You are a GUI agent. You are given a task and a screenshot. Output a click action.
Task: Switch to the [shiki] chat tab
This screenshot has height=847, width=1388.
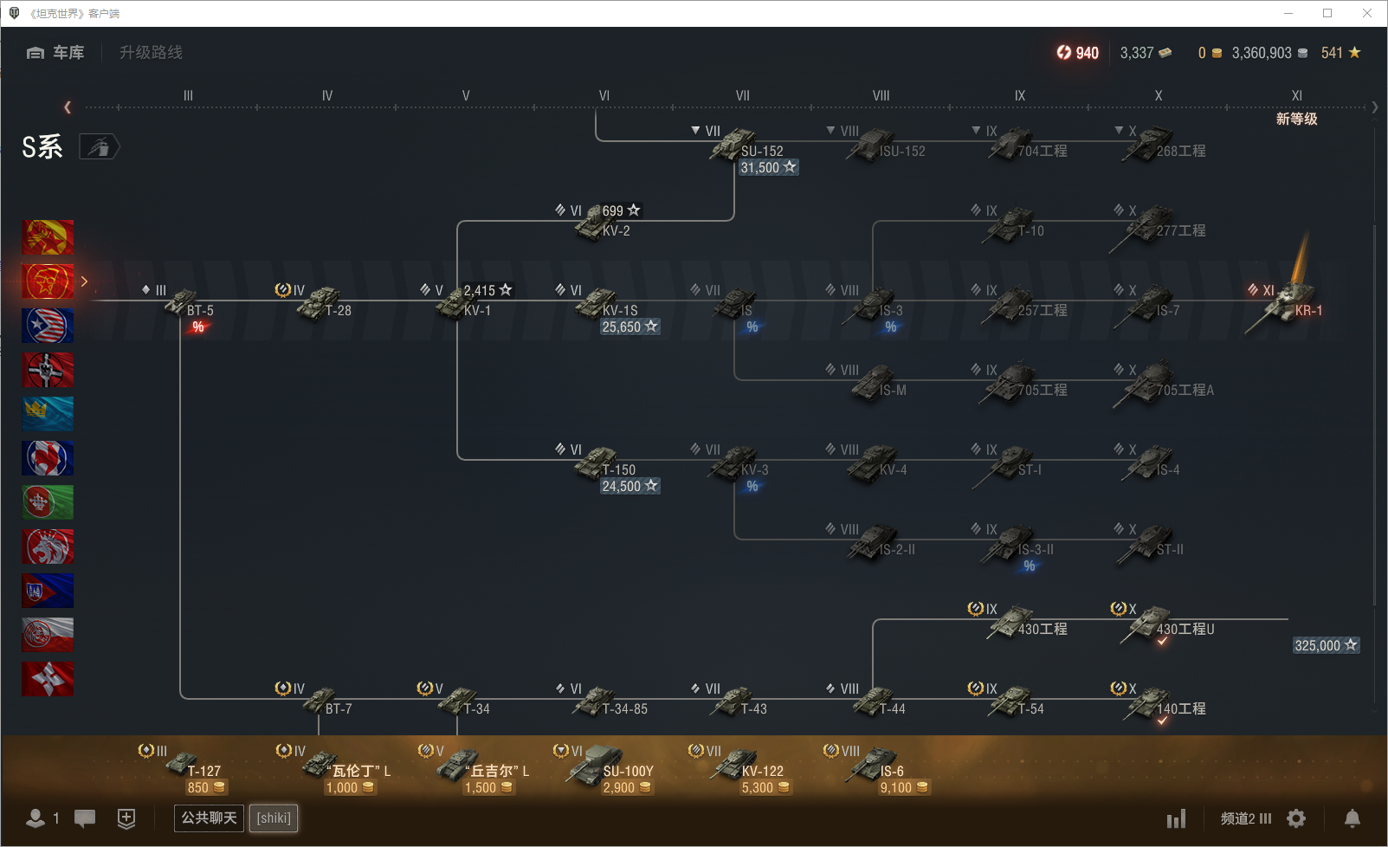[x=274, y=818]
